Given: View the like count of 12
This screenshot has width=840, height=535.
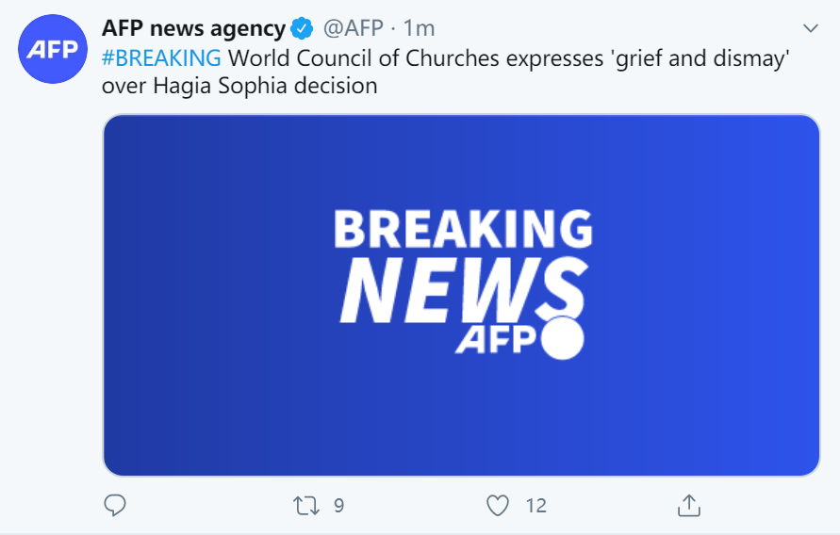Looking at the screenshot, I should tap(535, 506).
